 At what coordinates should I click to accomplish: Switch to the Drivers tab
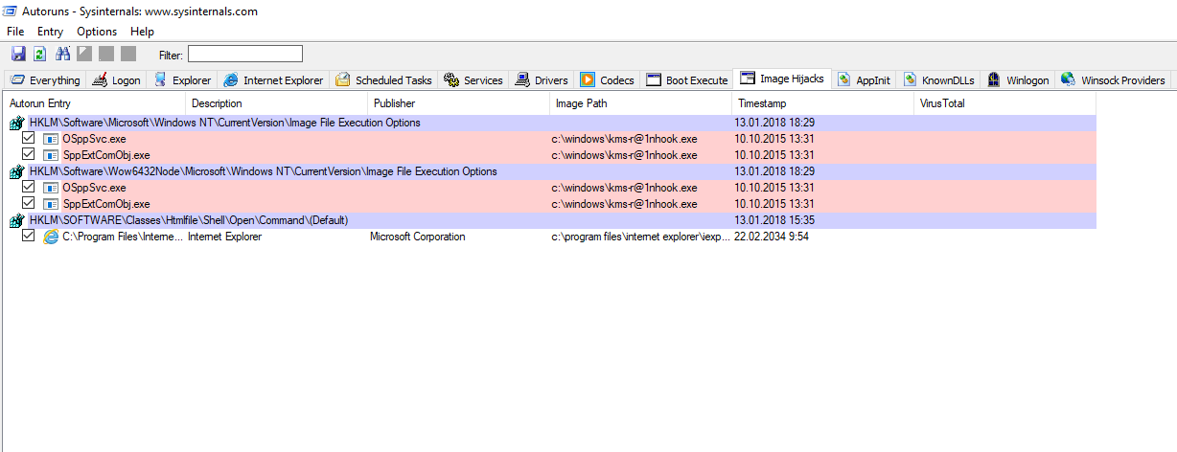point(542,80)
